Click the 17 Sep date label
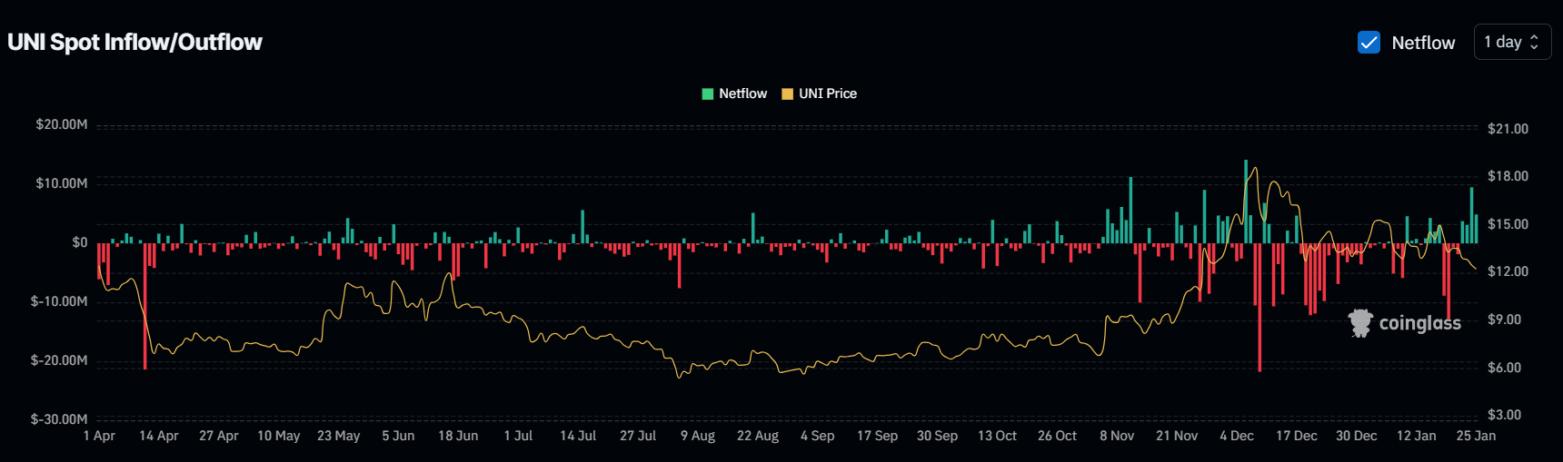This screenshot has width=1563, height=462. 877,436
